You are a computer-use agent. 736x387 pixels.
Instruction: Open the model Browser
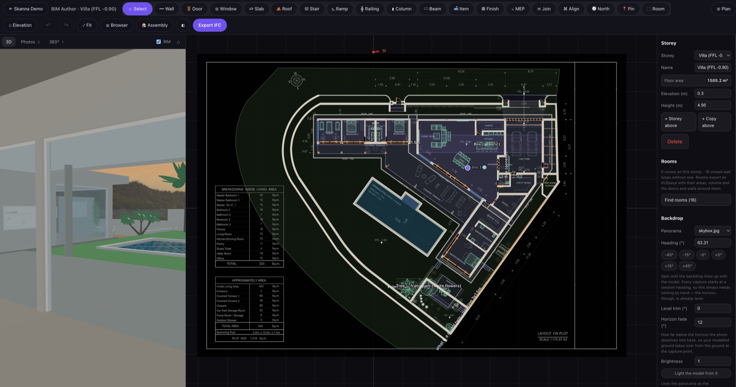pyautogui.click(x=117, y=25)
